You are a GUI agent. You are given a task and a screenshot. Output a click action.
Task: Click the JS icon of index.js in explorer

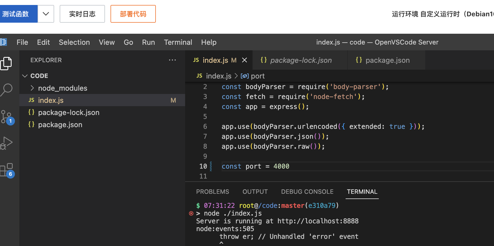[31, 100]
